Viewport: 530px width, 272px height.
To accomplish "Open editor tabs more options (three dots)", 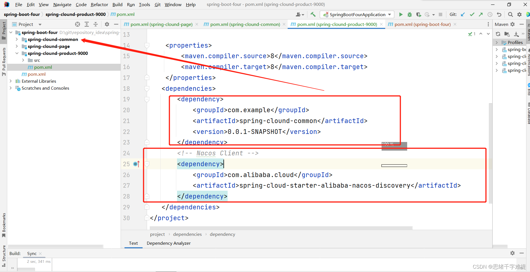I will coord(488,24).
